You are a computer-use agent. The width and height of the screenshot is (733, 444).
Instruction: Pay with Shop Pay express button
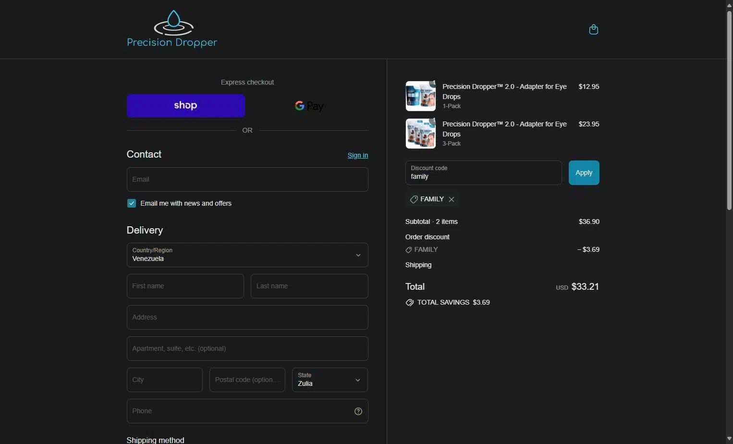[186, 106]
